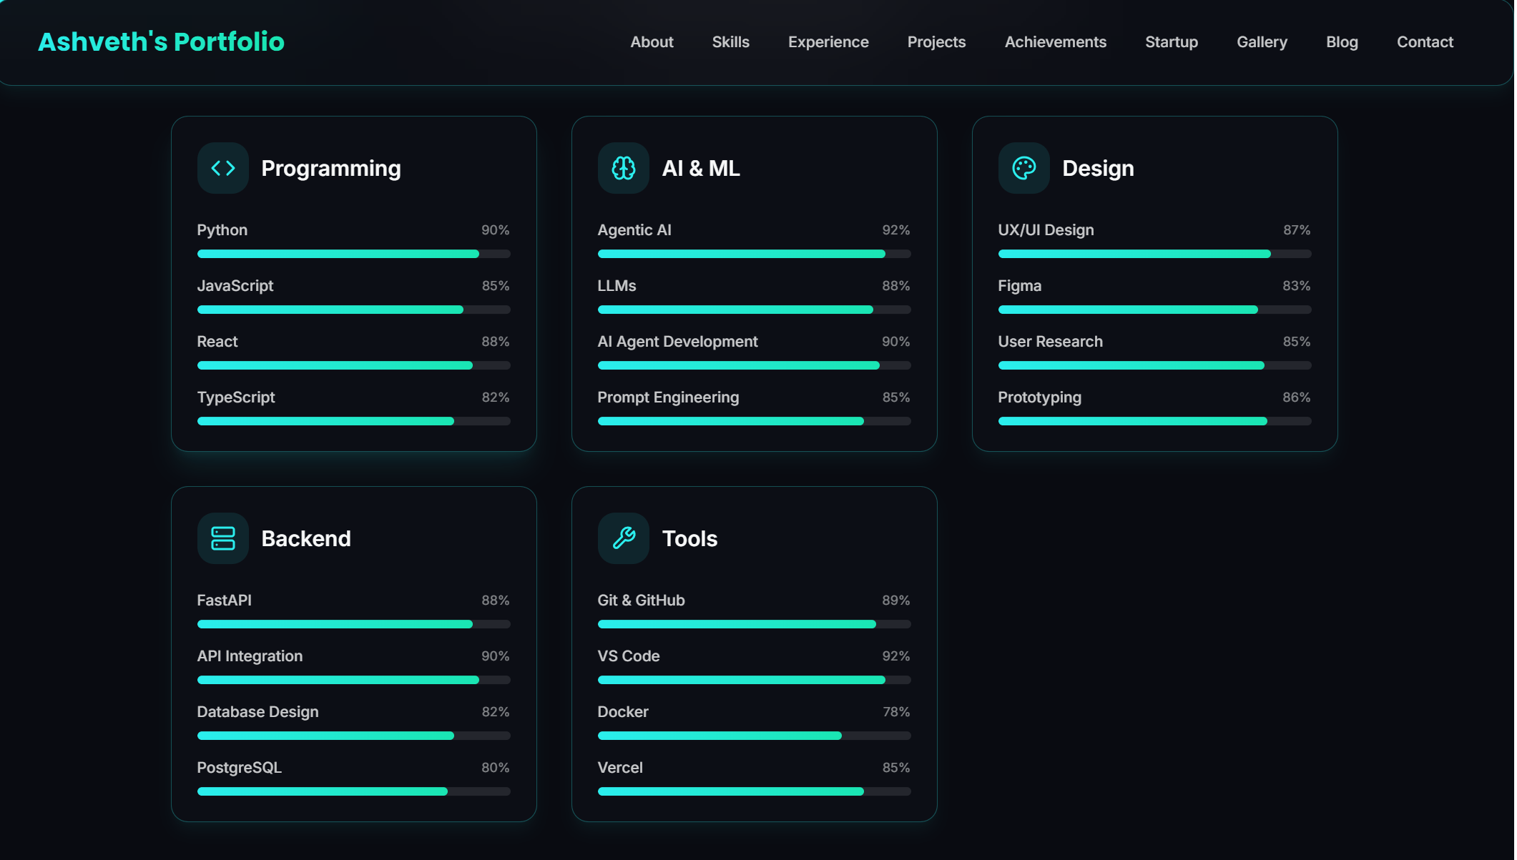Open the Experience nav item
This screenshot has height=860, width=1517.
828,42
